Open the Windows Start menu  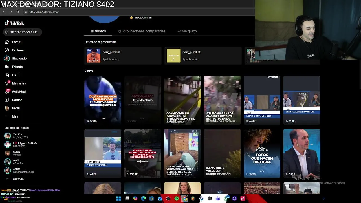pyautogui.click(x=118, y=198)
